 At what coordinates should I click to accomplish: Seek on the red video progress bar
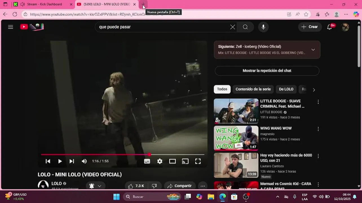pos(123,155)
